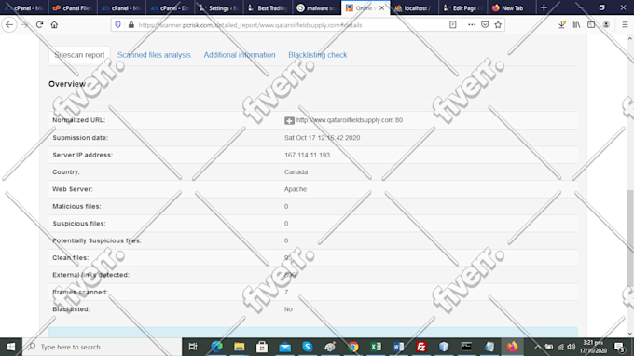Image resolution: width=634 pixels, height=356 pixels.
Task: Open FileZilla from the taskbar
Action: pyautogui.click(x=420, y=347)
